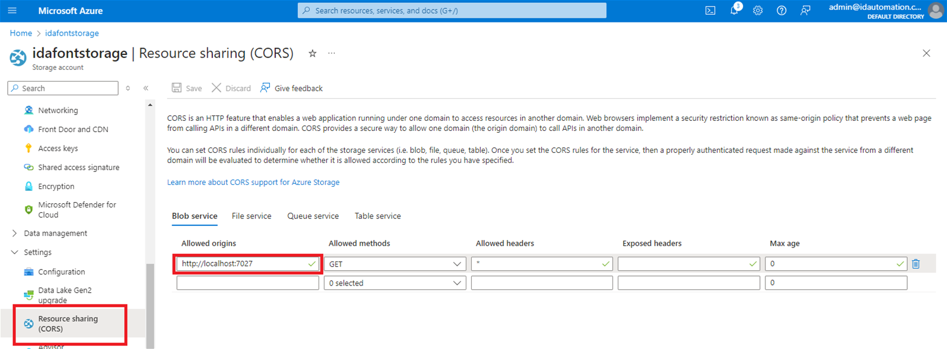Open Shared access signature page
This screenshot has width=947, height=349.
coord(79,167)
